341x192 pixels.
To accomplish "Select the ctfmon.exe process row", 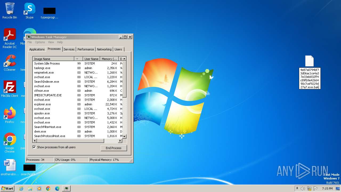I will (78, 91).
